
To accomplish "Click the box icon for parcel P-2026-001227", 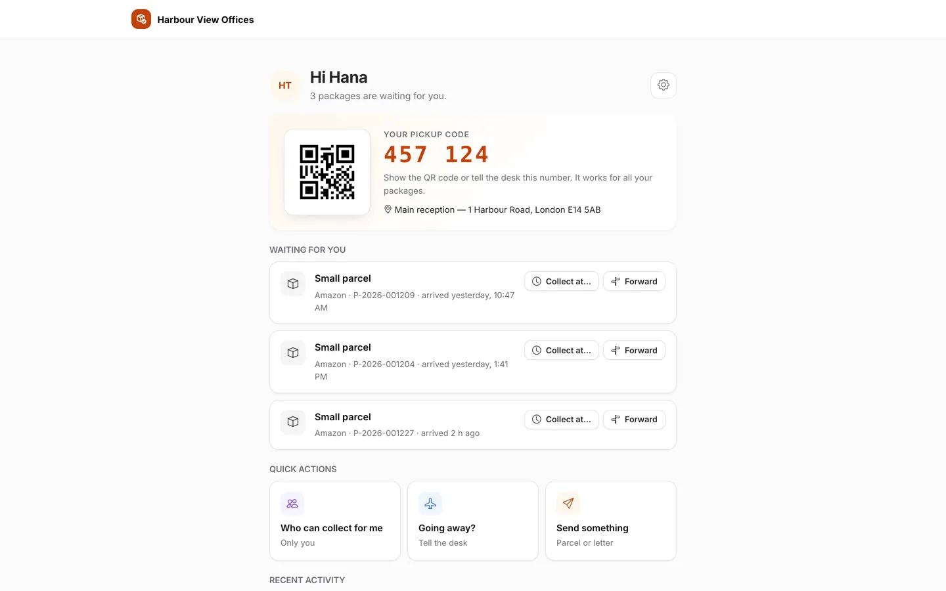I will [293, 422].
